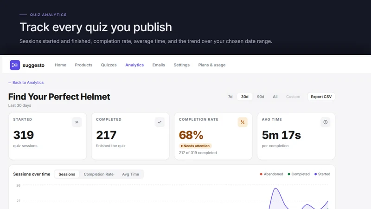371x209 pixels.
Task: Open the Emails nav item
Action: (159, 65)
